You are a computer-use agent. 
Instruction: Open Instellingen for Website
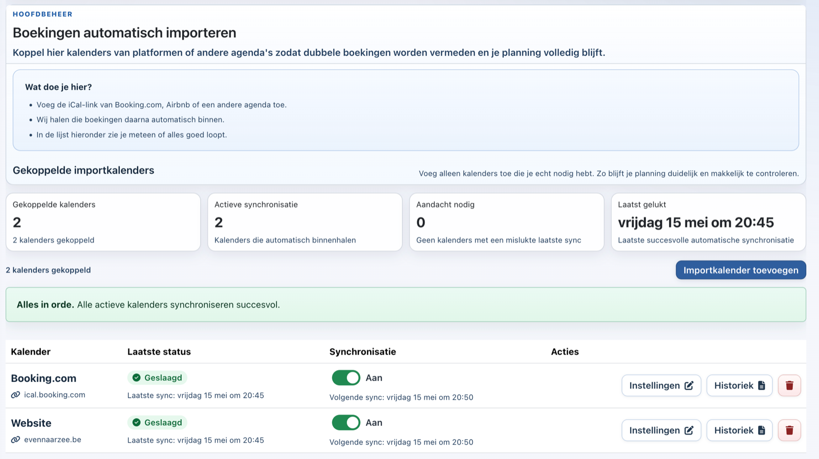click(661, 430)
